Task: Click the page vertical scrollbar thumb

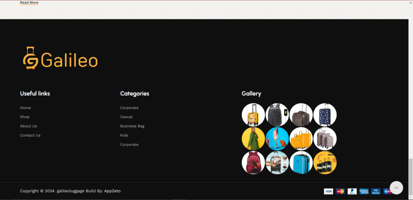Action: [411, 177]
